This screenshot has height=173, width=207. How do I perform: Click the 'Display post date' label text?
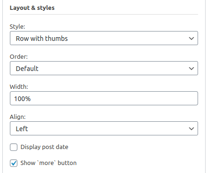44,147
